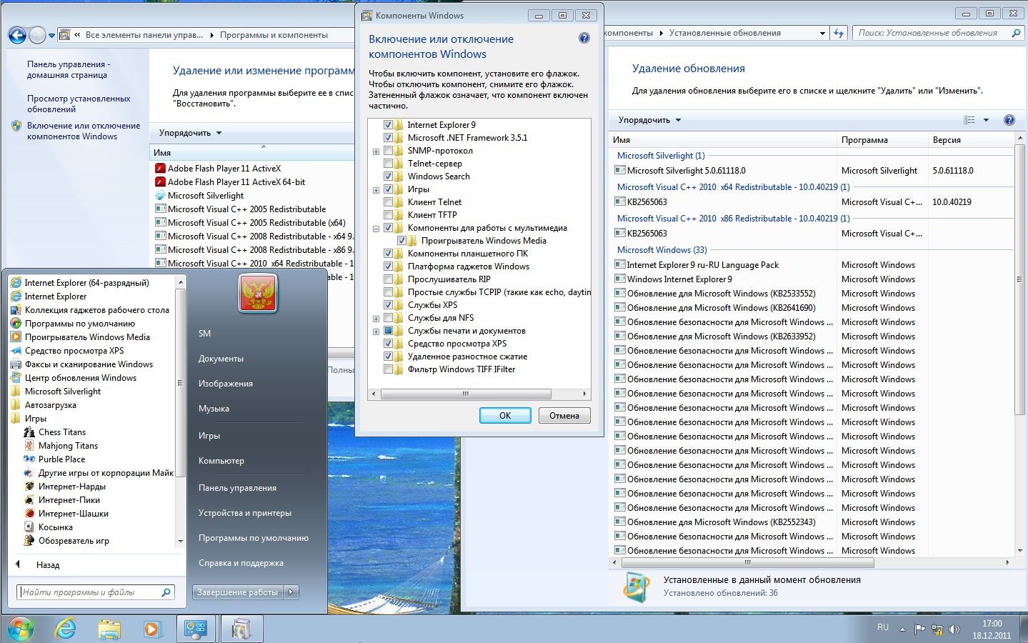This screenshot has width=1028, height=643.
Task: Click Проигрыватель Windows Media icon in Start menu
Action: [x=16, y=337]
